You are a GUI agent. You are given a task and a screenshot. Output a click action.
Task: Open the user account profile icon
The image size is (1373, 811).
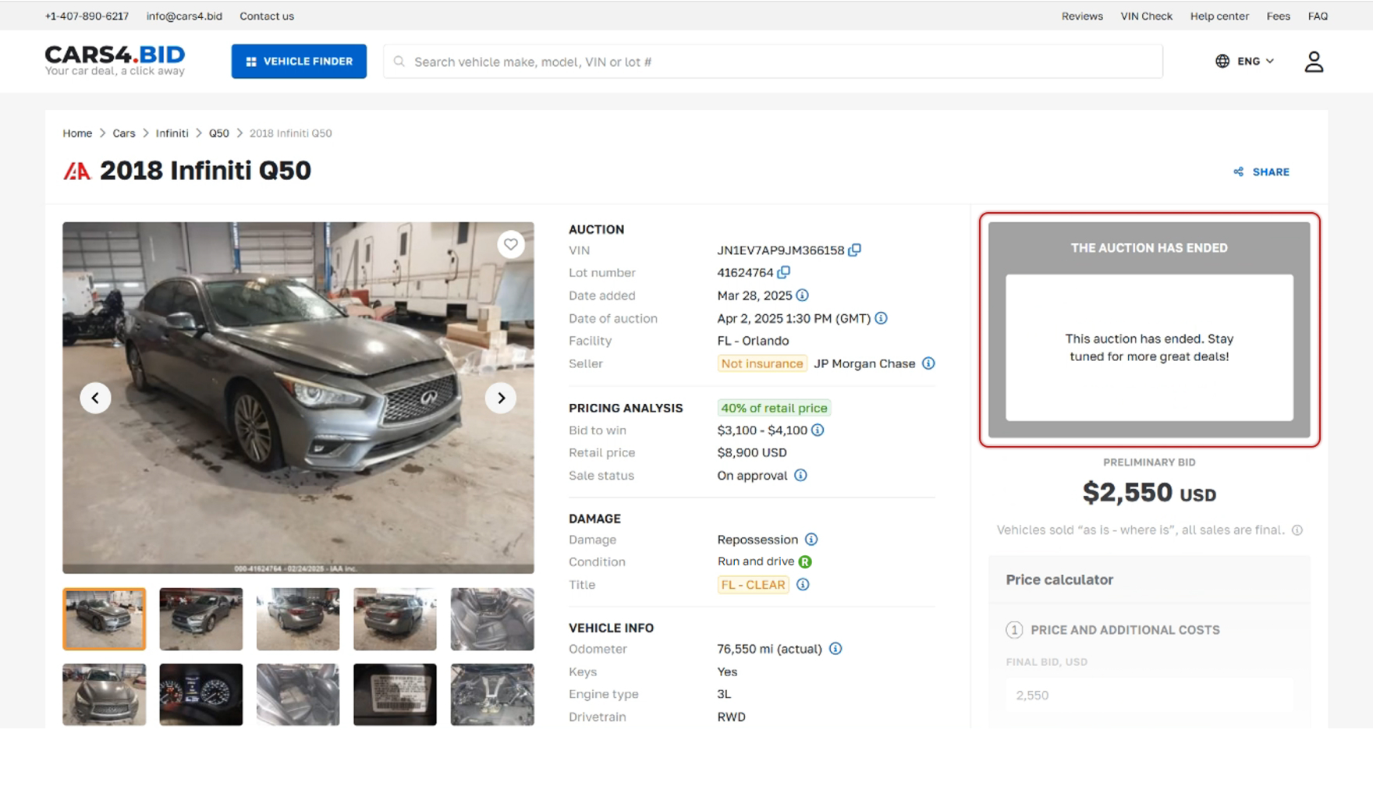1314,62
